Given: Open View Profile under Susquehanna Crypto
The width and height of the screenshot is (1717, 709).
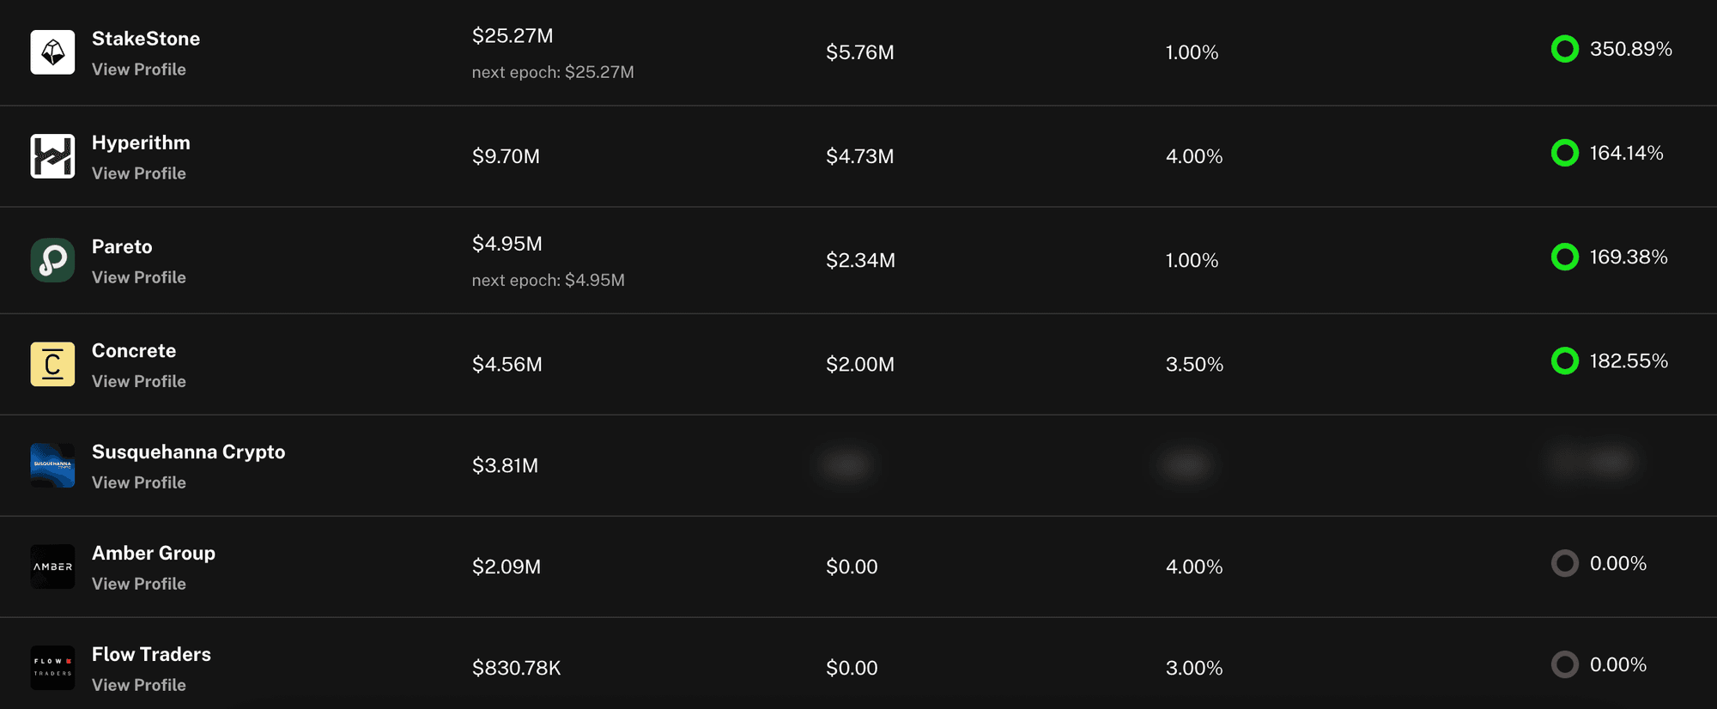Looking at the screenshot, I should coord(139,482).
